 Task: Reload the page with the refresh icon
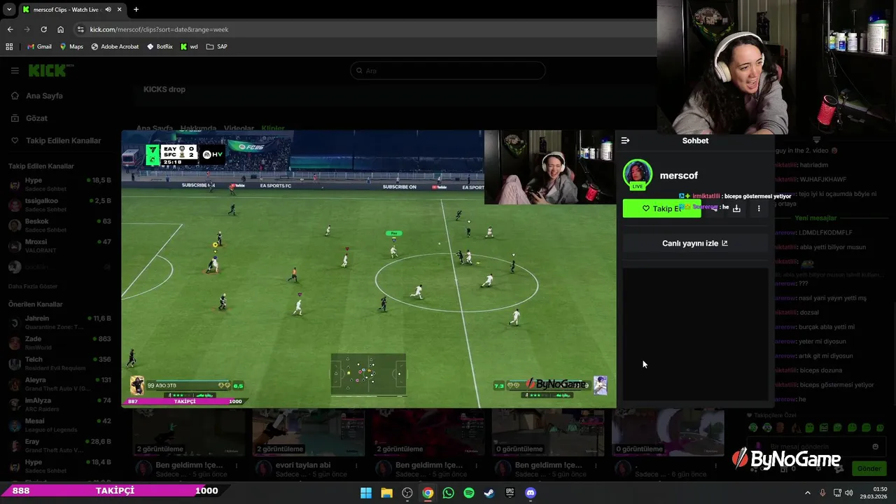pyautogui.click(x=43, y=29)
